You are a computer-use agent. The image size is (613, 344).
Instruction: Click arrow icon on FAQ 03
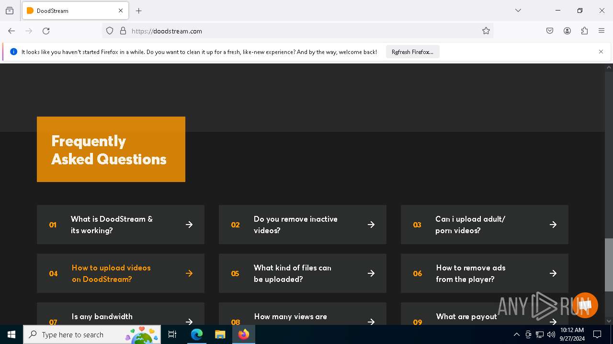(x=553, y=225)
